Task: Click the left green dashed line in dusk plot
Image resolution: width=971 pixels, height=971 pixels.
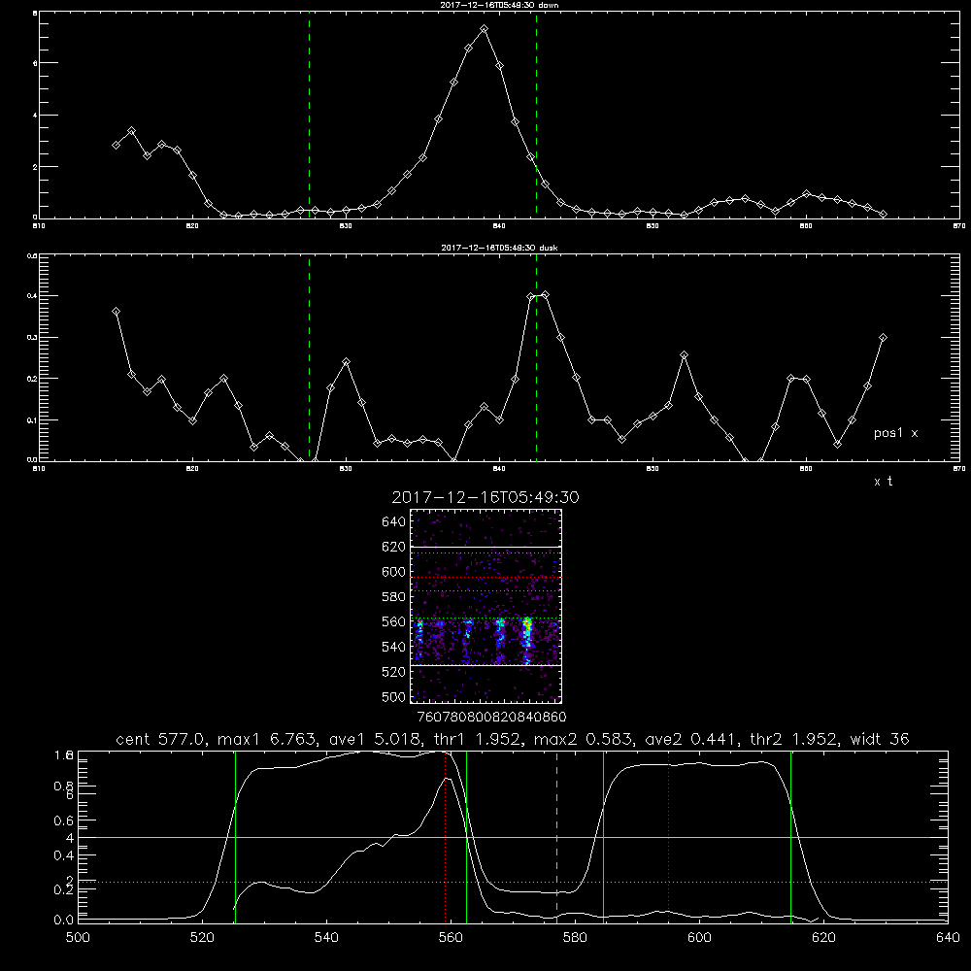Action: pos(309,358)
